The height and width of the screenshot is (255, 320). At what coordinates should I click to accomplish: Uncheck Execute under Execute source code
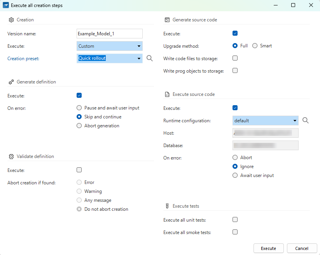tap(235, 108)
